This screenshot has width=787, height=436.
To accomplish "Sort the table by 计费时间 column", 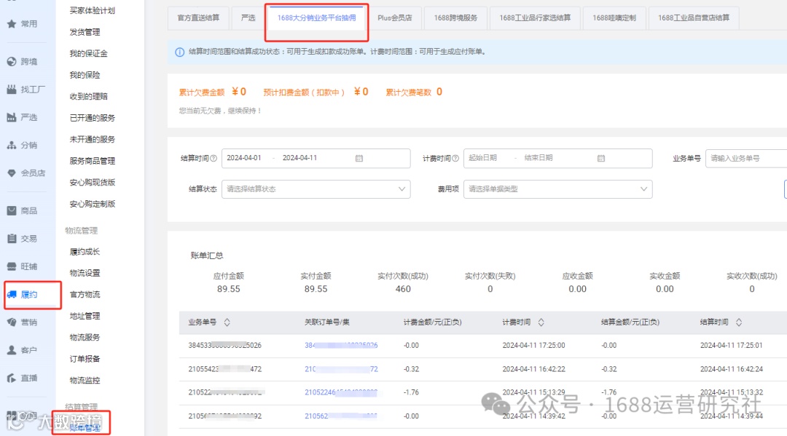I will [x=541, y=322].
